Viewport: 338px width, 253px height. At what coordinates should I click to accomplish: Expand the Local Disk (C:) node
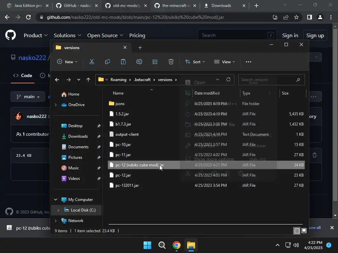tap(58, 210)
